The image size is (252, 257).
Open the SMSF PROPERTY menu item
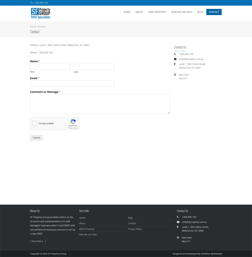click(157, 12)
